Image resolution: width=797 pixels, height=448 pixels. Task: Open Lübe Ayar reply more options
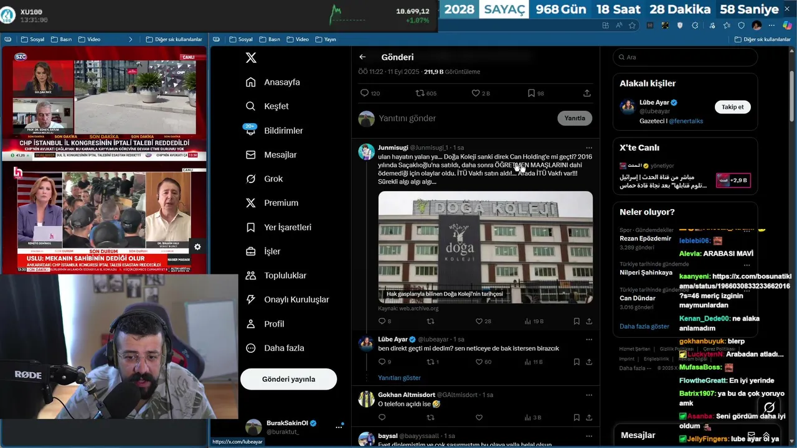tap(588, 339)
